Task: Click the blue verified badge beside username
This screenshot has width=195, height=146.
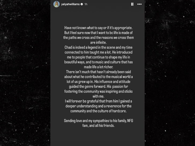Action: point(82,4)
